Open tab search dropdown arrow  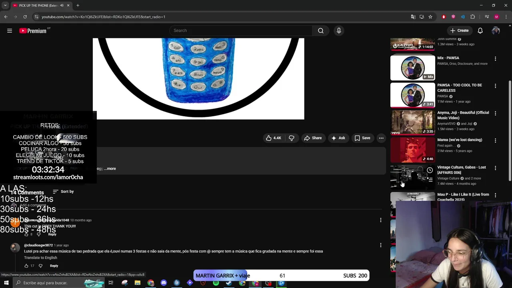5,6
